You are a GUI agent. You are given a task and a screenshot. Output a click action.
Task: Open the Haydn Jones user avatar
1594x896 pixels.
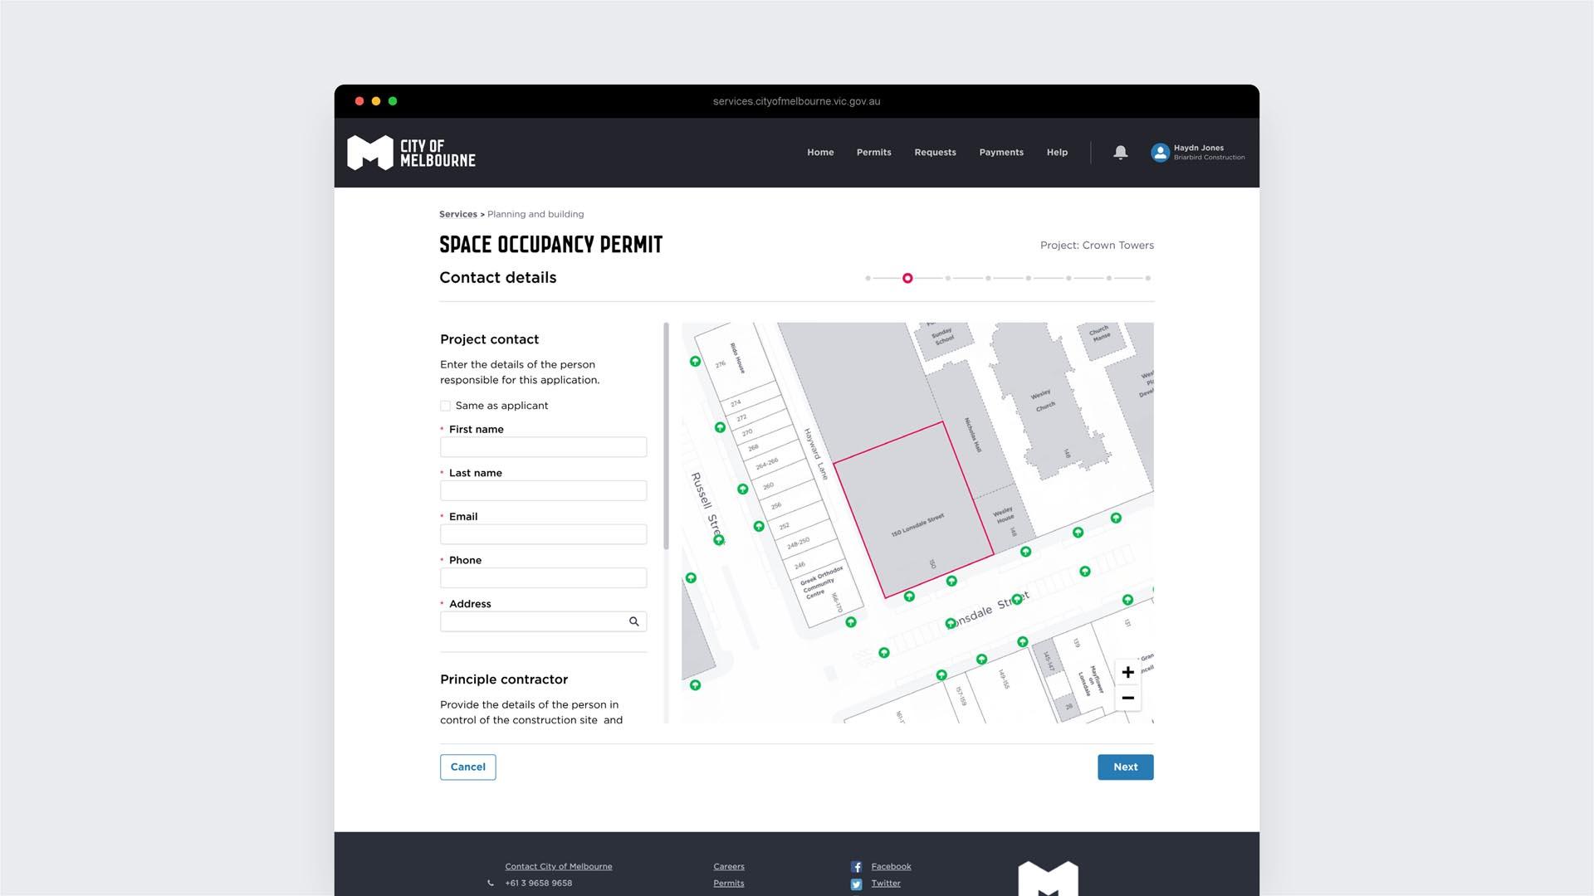pos(1160,153)
